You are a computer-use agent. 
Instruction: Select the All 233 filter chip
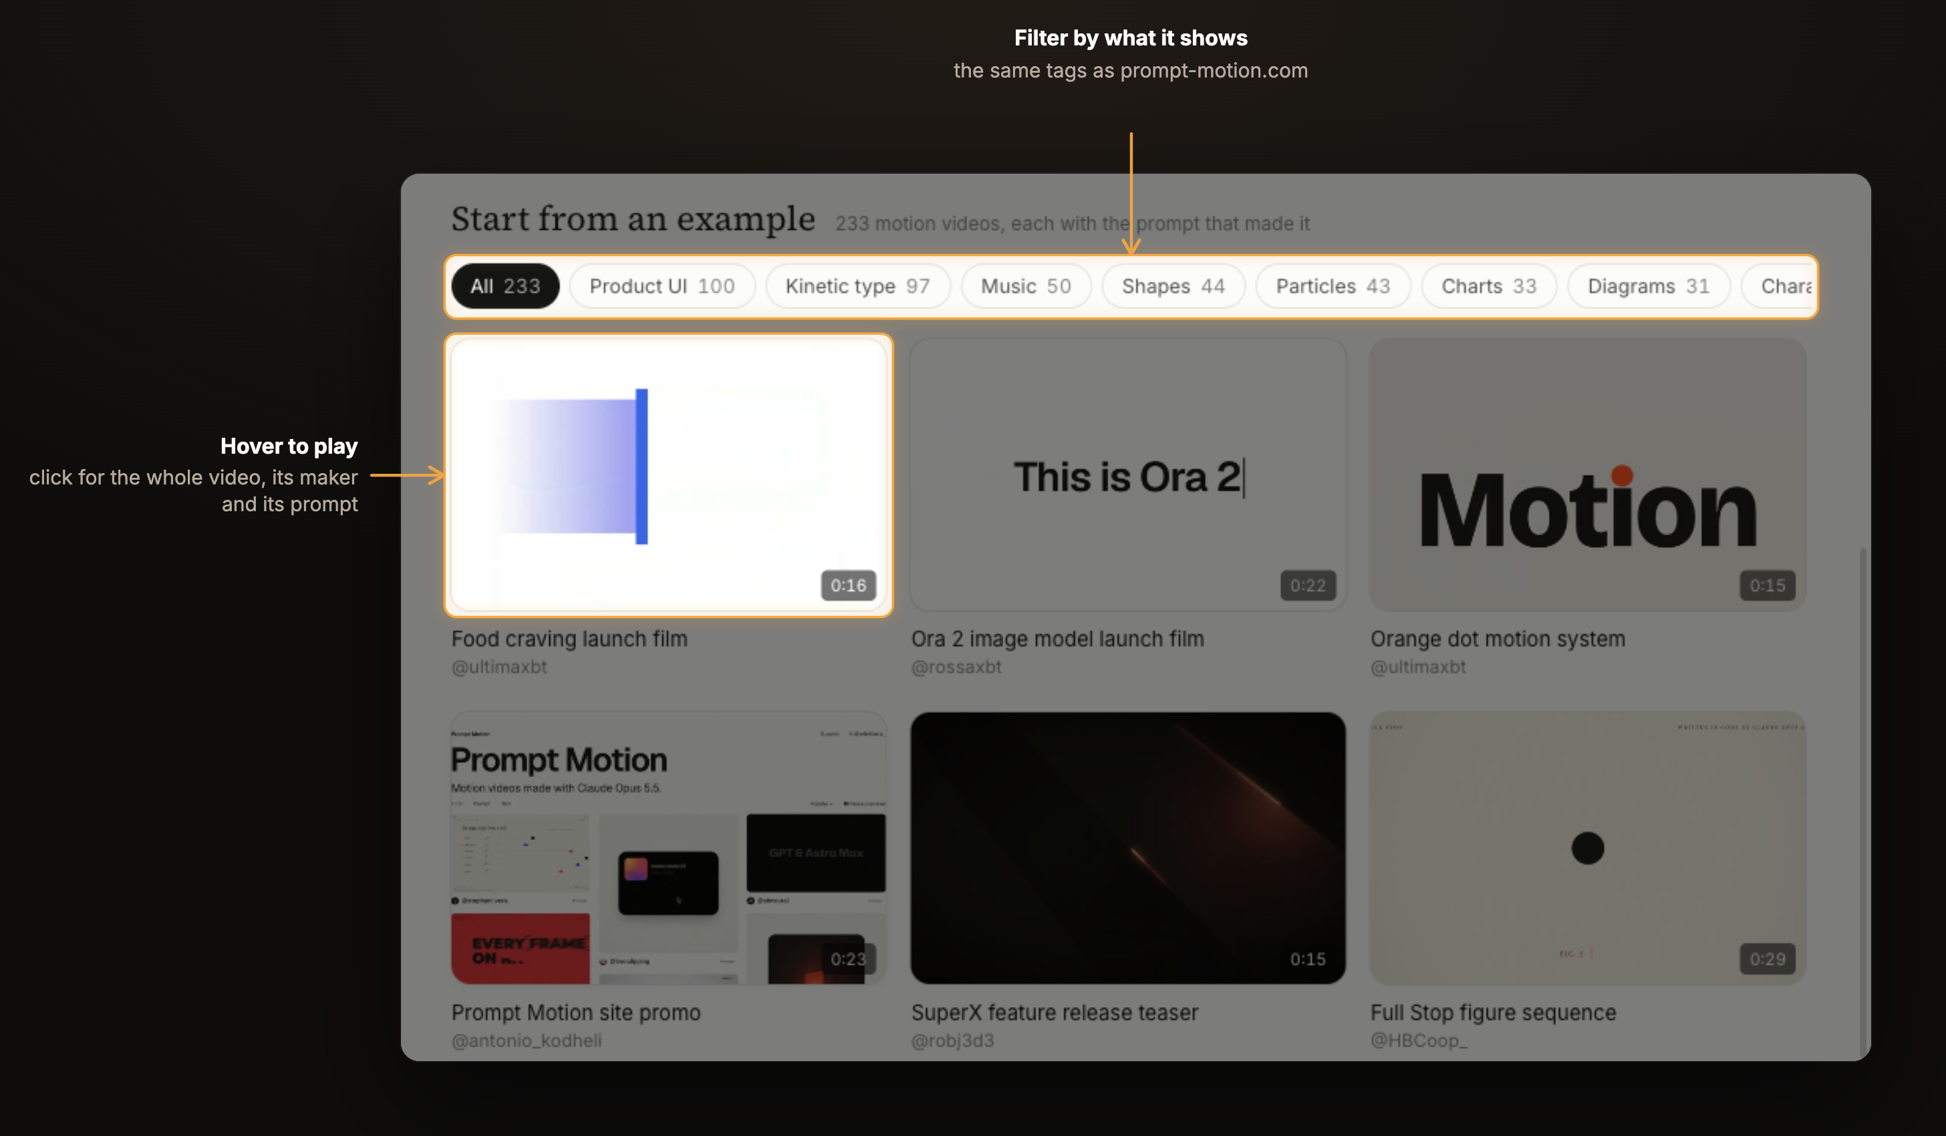coord(505,286)
